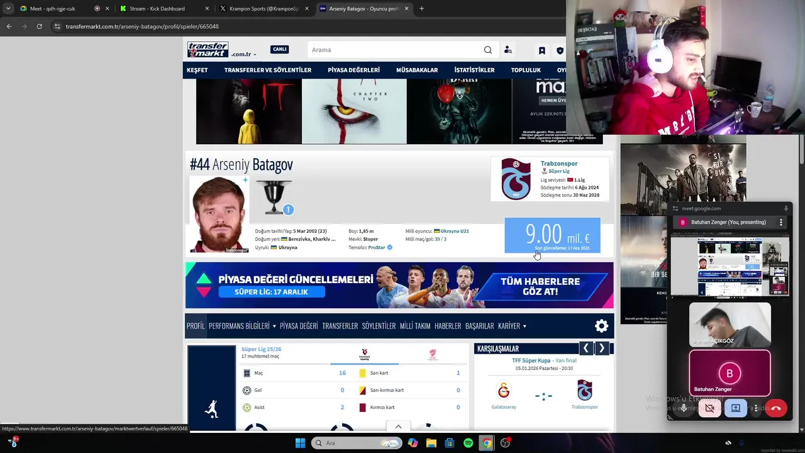Image resolution: width=805 pixels, height=453 pixels.
Task: Open the Piyasa Değeri tab
Action: point(299,326)
